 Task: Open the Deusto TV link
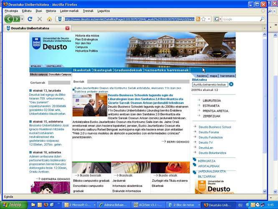point(206,143)
